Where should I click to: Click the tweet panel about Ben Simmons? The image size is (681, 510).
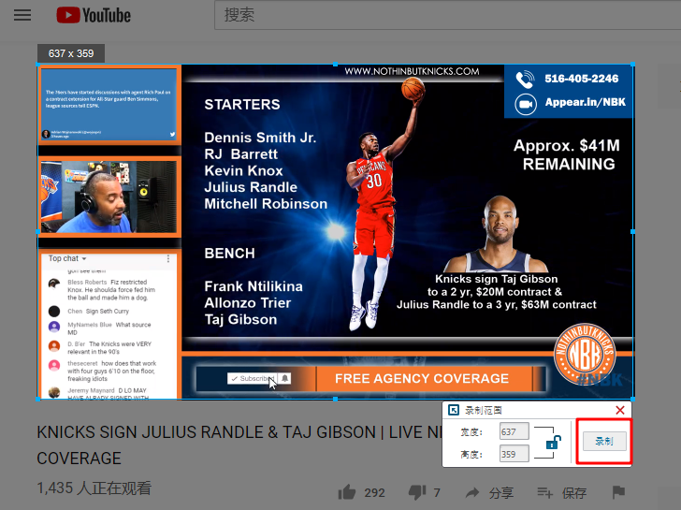109,104
